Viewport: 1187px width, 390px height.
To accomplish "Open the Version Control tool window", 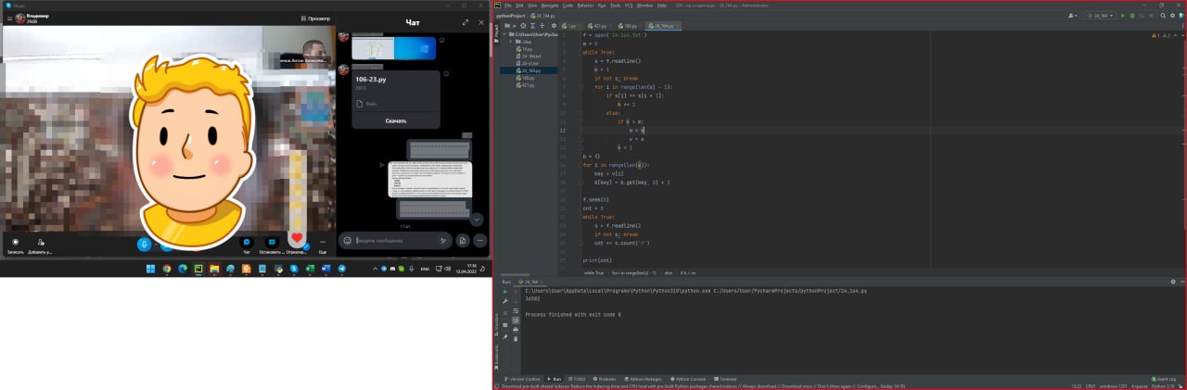I will tap(523, 379).
